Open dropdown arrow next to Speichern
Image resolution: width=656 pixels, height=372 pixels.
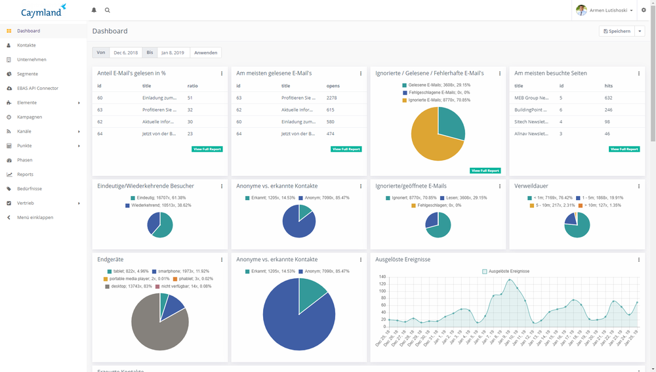click(x=640, y=31)
